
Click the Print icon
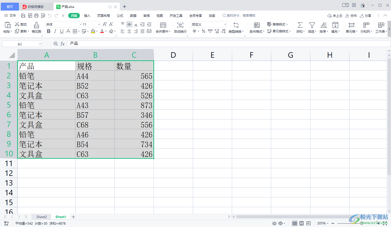click(x=36, y=16)
